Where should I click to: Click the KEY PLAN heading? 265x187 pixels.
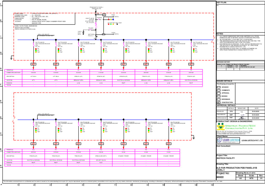(x=222, y=2)
